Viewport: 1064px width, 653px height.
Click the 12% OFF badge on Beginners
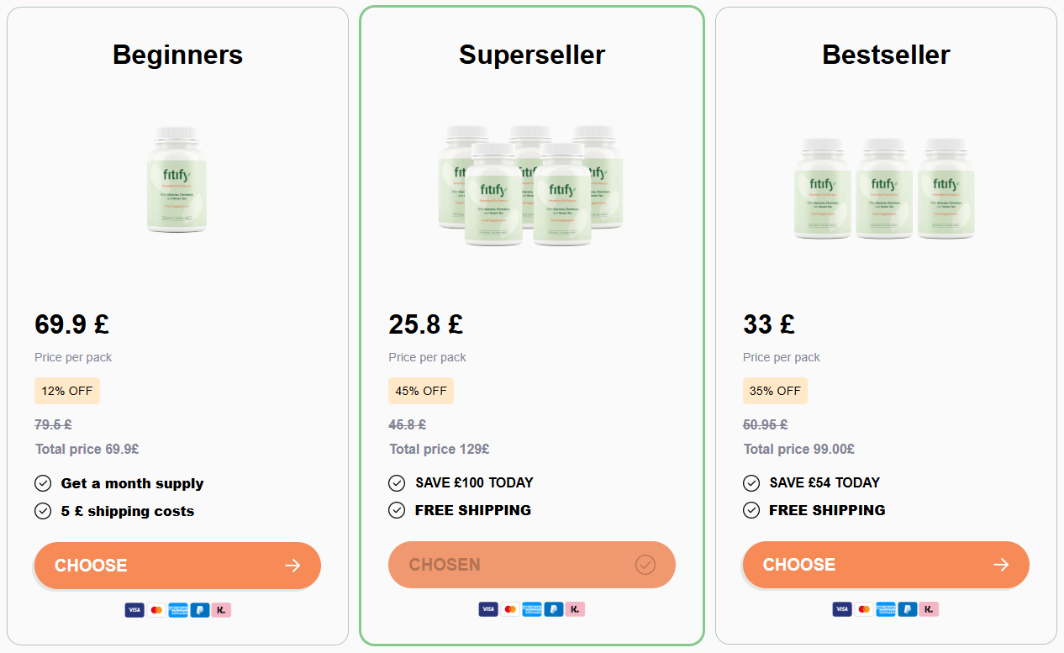(x=67, y=390)
